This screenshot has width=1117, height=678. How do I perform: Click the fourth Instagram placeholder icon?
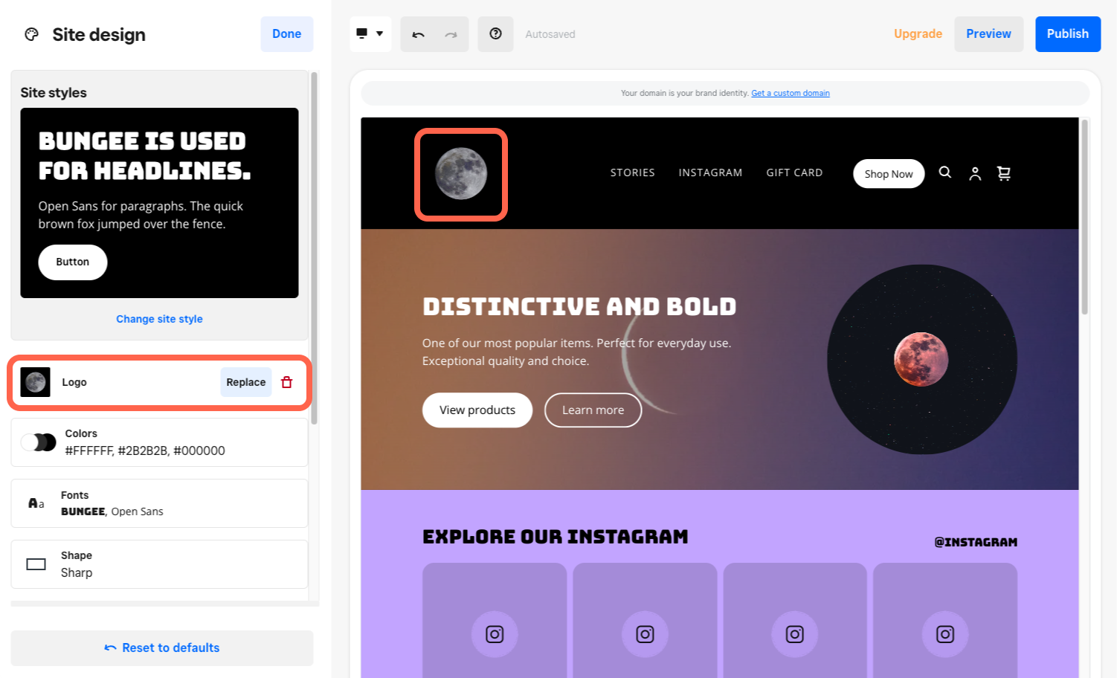(945, 634)
